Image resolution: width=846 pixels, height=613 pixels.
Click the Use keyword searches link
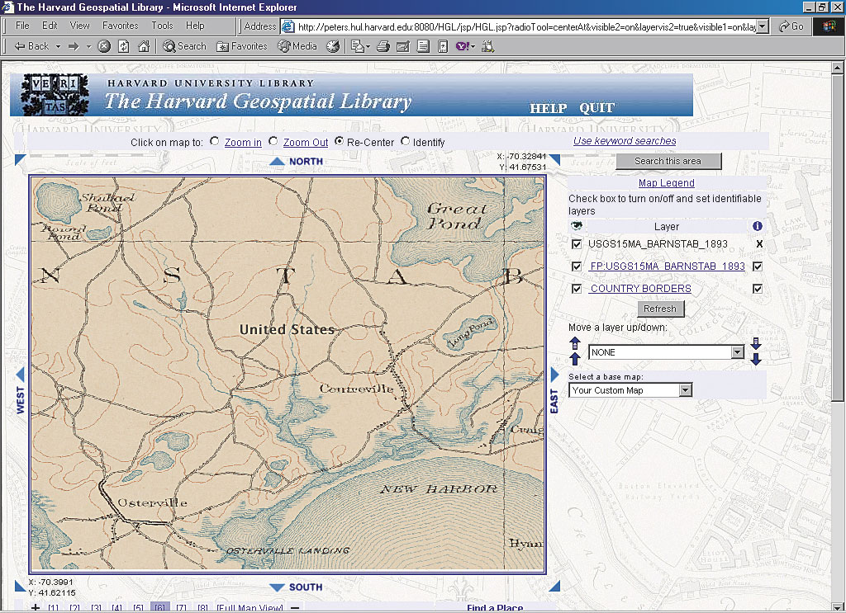(625, 140)
